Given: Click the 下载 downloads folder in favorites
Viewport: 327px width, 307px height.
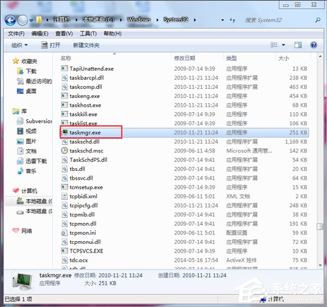Looking at the screenshot, I should pyautogui.click(x=30, y=71).
